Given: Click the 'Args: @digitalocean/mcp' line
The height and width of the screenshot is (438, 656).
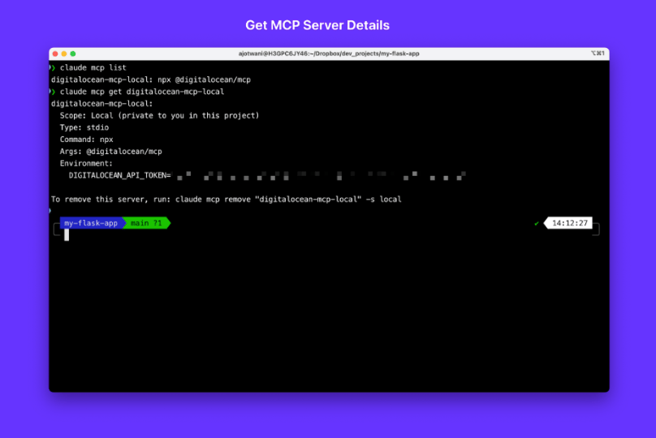Looking at the screenshot, I should pyautogui.click(x=111, y=152).
